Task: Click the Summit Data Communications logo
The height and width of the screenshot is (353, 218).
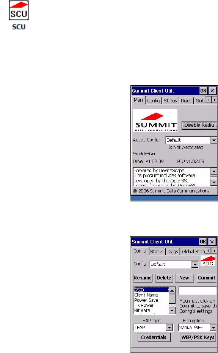Action: [x=155, y=120]
